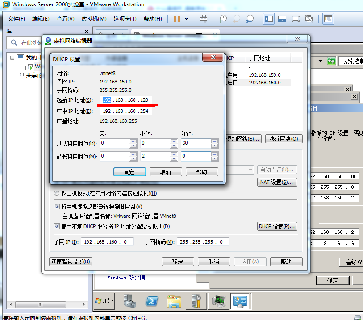Image resolution: width=363 pixels, height=320 pixels.
Task: Collapse the 我的计算机 tree node
Action: pyautogui.click(x=12, y=58)
